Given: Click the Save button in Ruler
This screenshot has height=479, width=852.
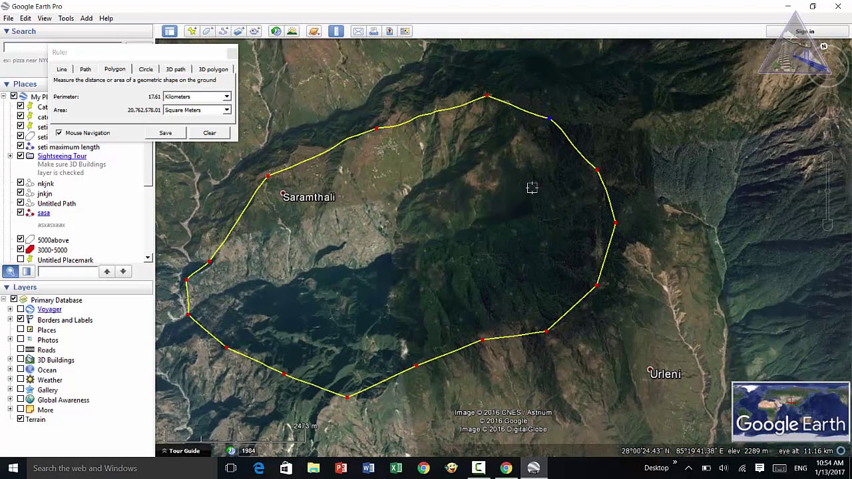Looking at the screenshot, I should coord(165,133).
